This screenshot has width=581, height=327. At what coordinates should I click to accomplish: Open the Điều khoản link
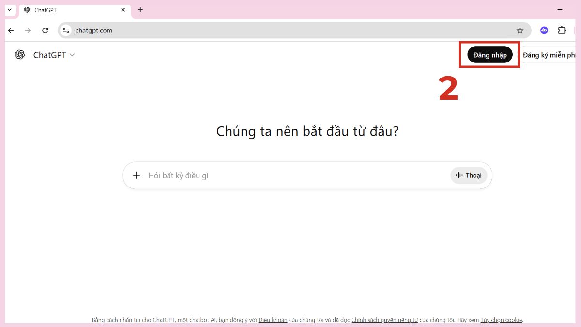coord(273,320)
